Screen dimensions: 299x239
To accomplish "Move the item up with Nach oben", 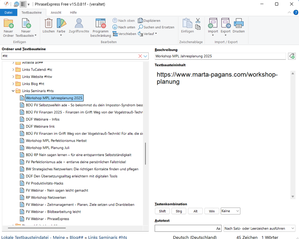I will point(123,20).
